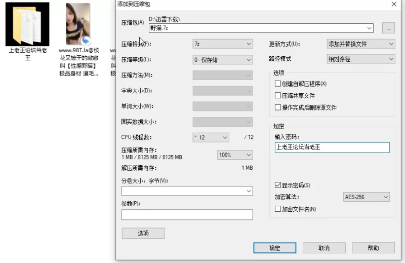
Task: Open the 更新方式 dropdown
Action: click(x=361, y=44)
